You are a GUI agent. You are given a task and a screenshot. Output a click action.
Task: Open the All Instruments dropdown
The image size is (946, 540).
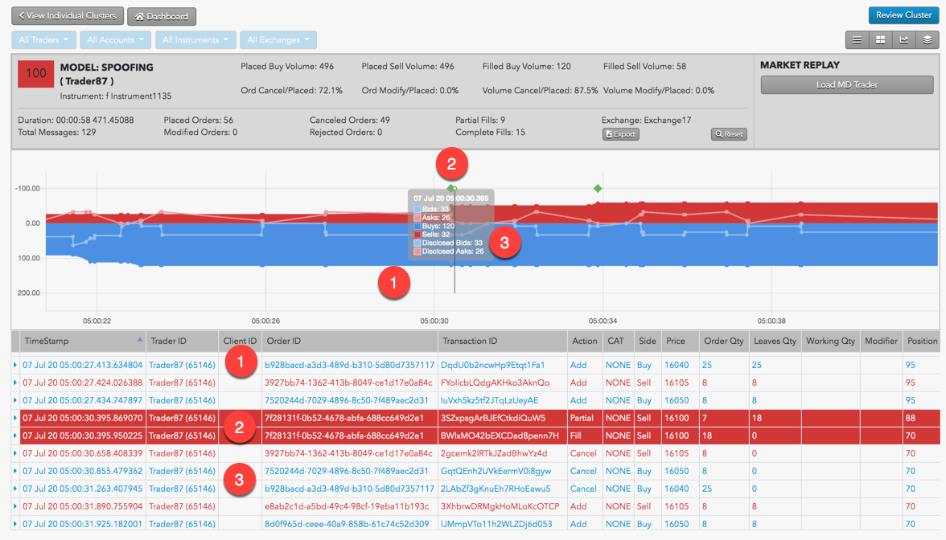click(196, 39)
